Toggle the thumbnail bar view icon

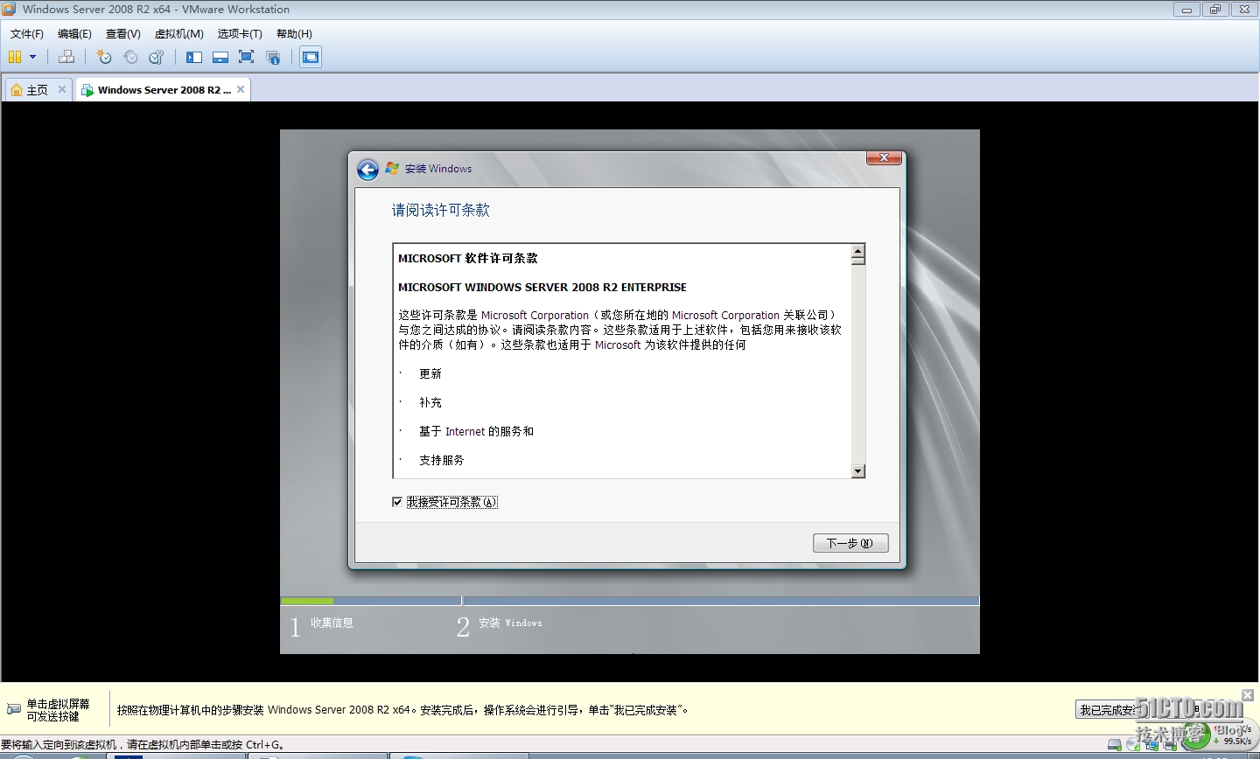[x=220, y=57]
